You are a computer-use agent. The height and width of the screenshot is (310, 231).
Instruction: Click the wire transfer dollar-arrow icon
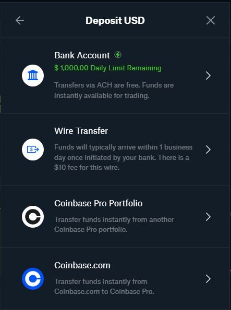[33, 150]
